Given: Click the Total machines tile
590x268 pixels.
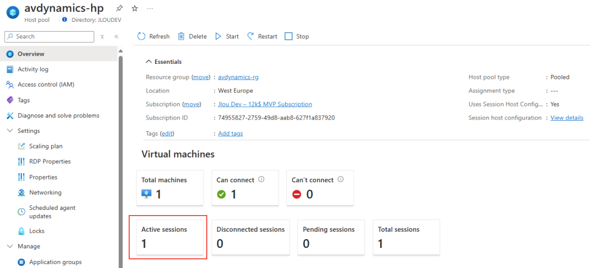Looking at the screenshot, I should tap(170, 187).
